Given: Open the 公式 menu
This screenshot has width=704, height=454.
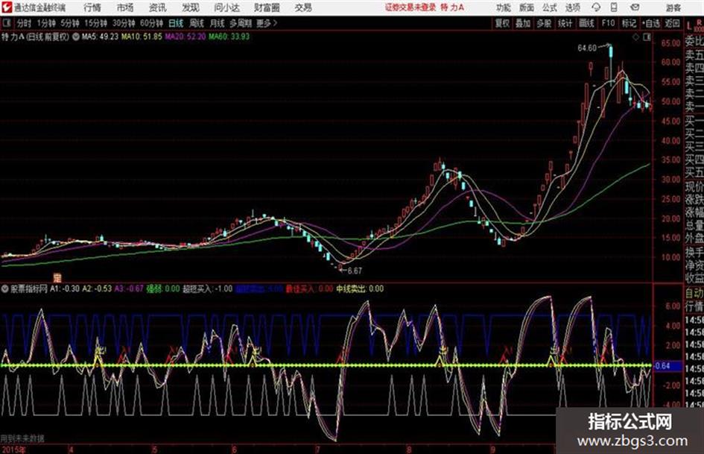Looking at the screenshot, I should [549, 7].
